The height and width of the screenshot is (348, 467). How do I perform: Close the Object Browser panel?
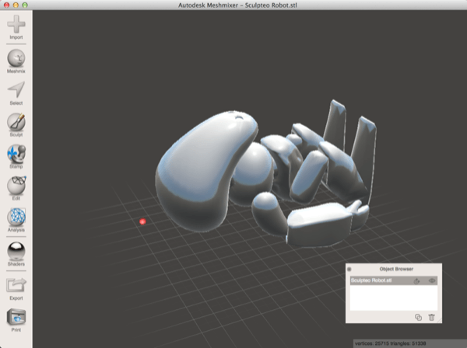coord(349,269)
